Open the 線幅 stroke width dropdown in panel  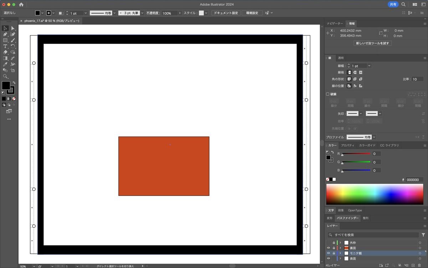[369, 66]
